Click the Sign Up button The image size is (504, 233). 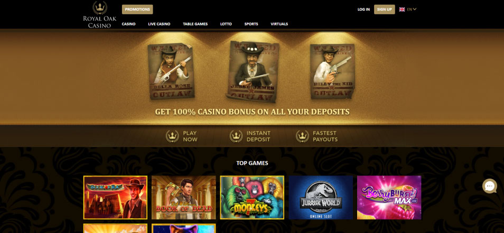[x=385, y=10]
